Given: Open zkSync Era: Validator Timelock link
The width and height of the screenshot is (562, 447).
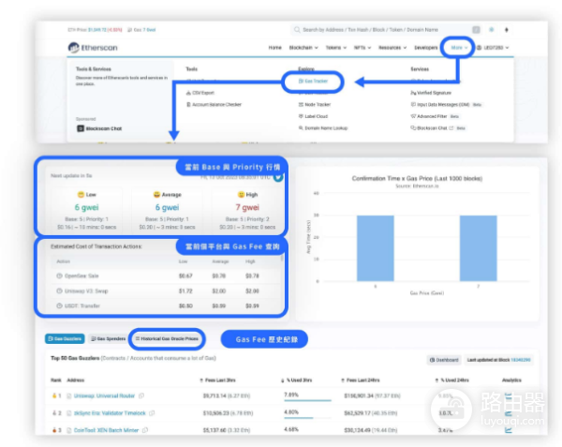Looking at the screenshot, I should (x=110, y=413).
